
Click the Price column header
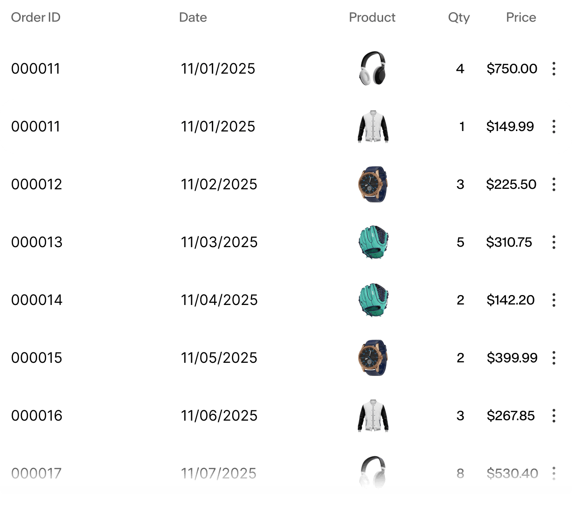pos(521,17)
